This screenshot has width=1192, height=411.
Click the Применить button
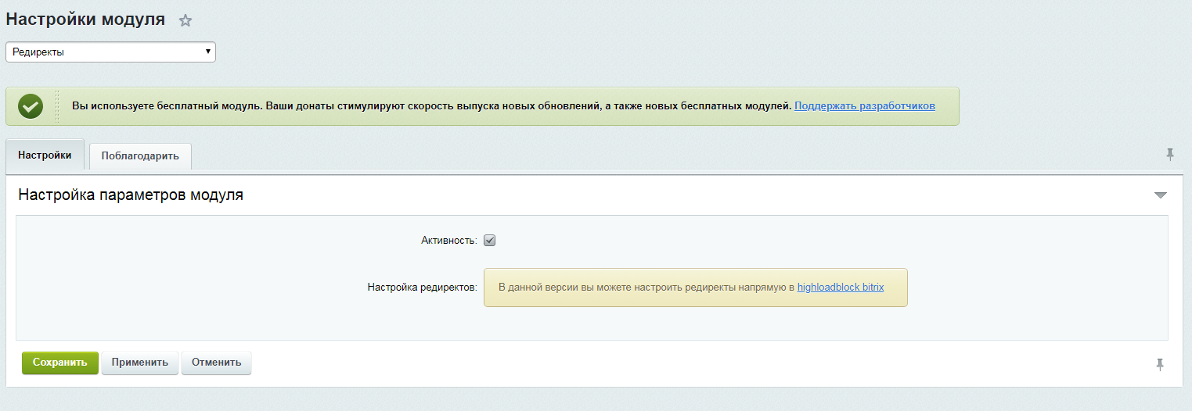(139, 363)
